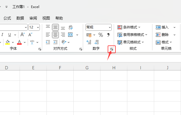Click 插入 cells button
The width and height of the screenshot is (181, 115).
click(162, 27)
